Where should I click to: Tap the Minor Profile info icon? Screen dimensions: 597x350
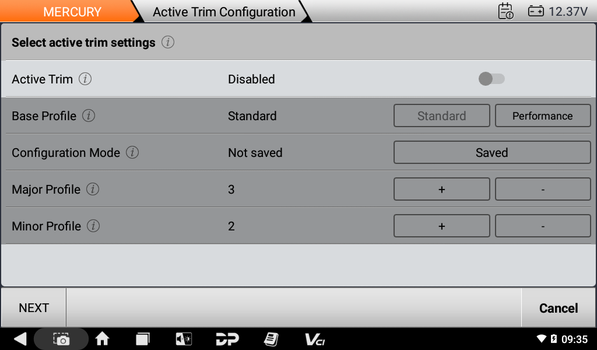tap(93, 226)
